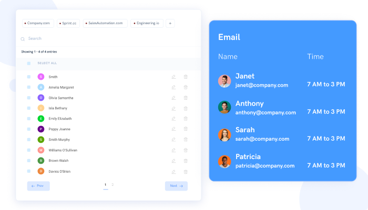Edit the Brown Walsh record

(x=173, y=161)
